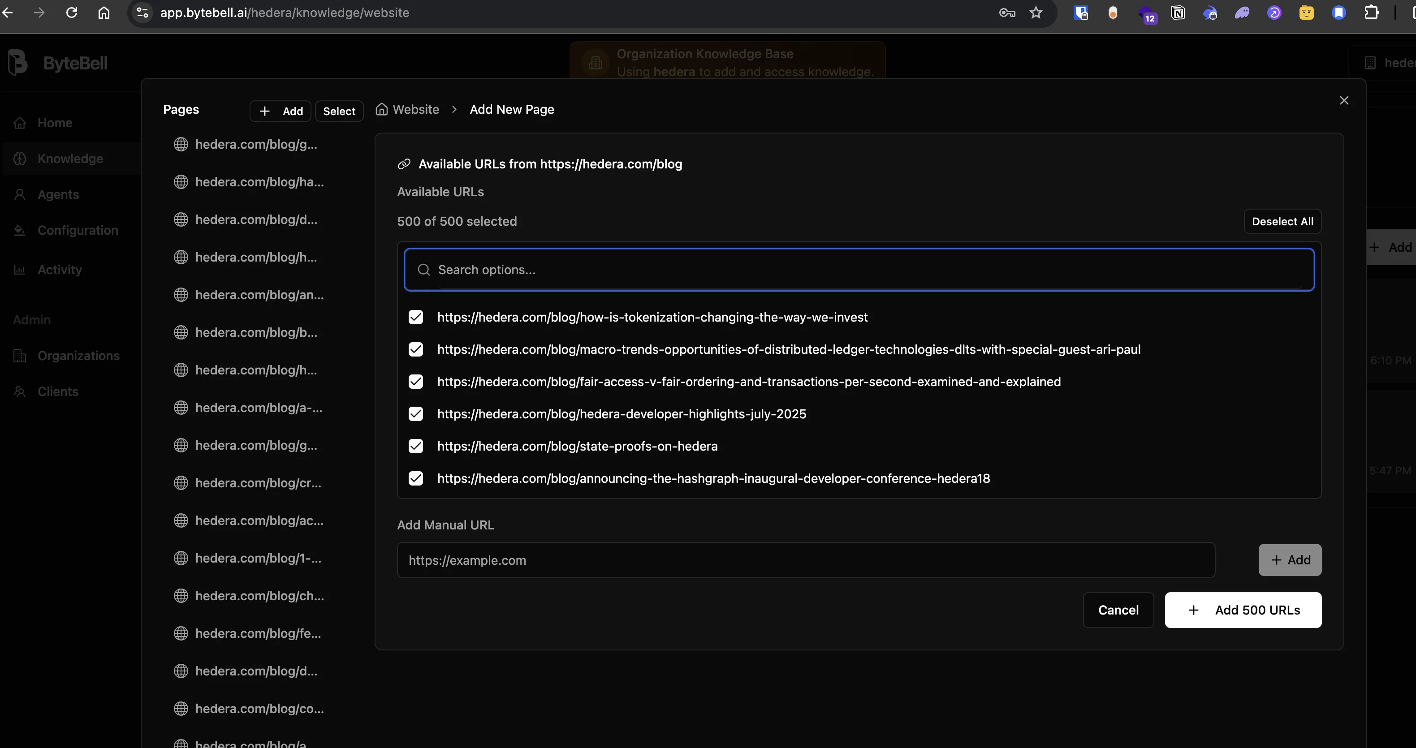The height and width of the screenshot is (748, 1416).
Task: Click the state-proofs-on-hedera URL text
Action: pyautogui.click(x=577, y=446)
